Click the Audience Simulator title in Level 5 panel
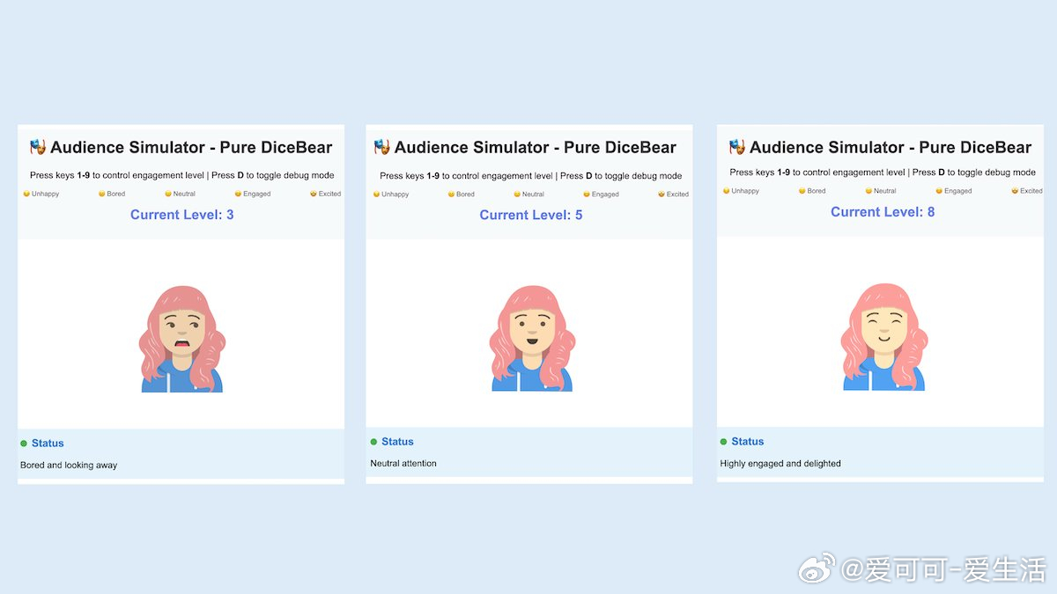 [x=536, y=147]
